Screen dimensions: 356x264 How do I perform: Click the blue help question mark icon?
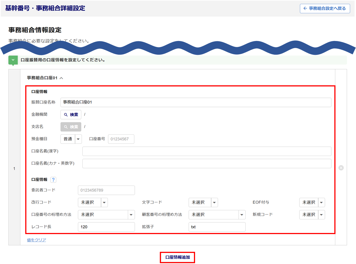coord(53,180)
